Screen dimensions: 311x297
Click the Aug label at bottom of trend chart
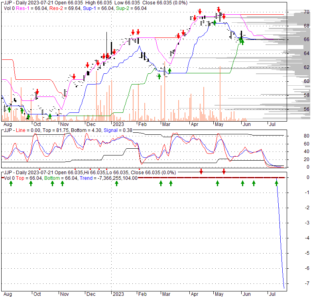8,294
